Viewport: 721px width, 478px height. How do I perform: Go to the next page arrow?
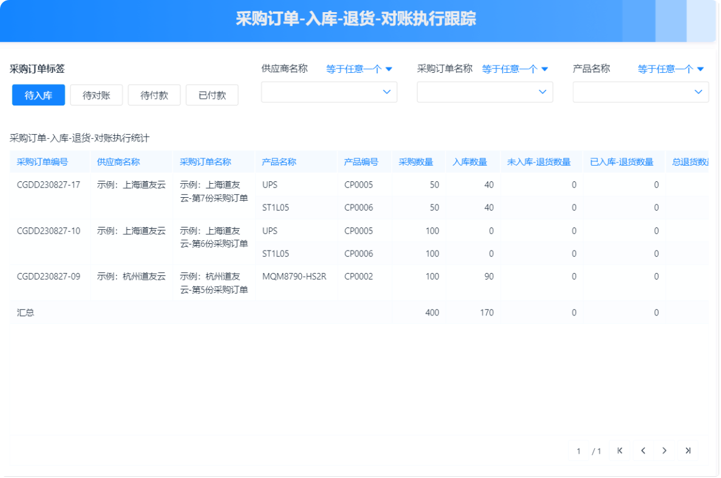(x=665, y=451)
